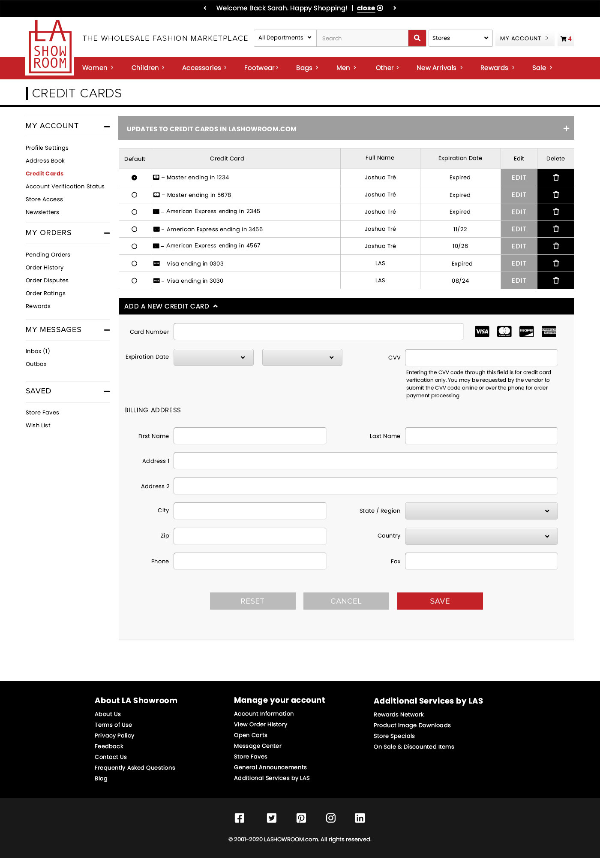Screen dimensions: 600x858
Task: Click the Facebook icon in footer
Action: click(240, 818)
